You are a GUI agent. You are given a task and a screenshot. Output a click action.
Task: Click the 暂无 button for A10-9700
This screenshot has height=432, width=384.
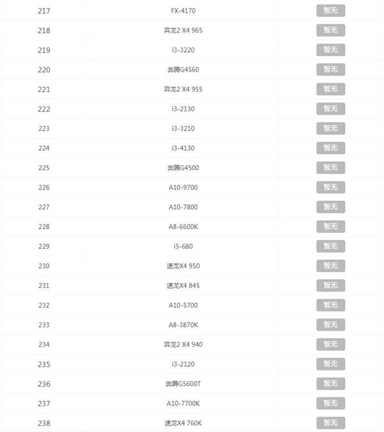pyautogui.click(x=330, y=188)
